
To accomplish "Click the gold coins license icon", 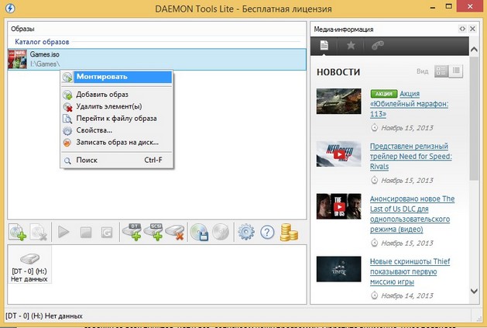I will click(x=289, y=232).
